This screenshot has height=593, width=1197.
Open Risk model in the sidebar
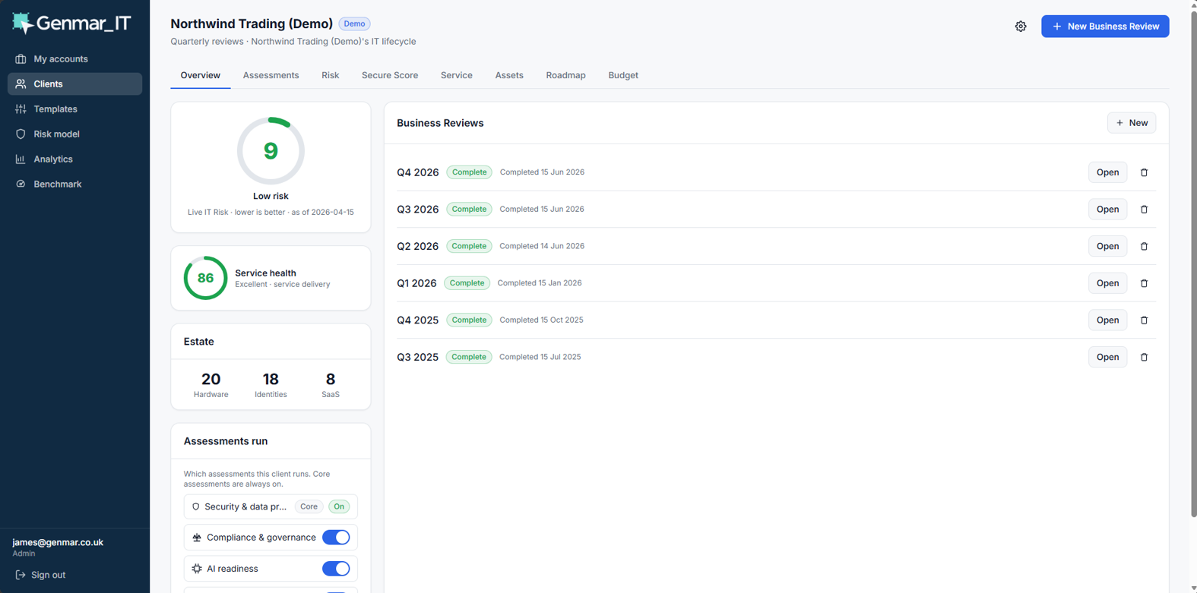74,134
